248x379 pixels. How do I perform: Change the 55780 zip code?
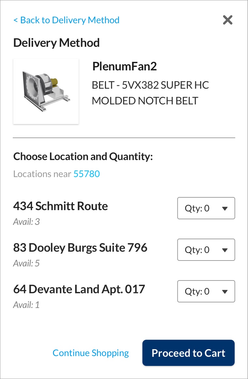(86, 174)
